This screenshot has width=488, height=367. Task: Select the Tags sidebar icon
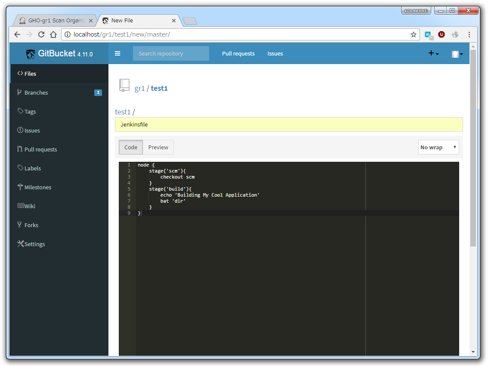19,111
